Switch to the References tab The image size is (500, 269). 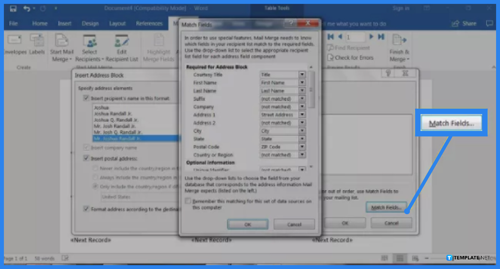pyautogui.click(x=149, y=24)
